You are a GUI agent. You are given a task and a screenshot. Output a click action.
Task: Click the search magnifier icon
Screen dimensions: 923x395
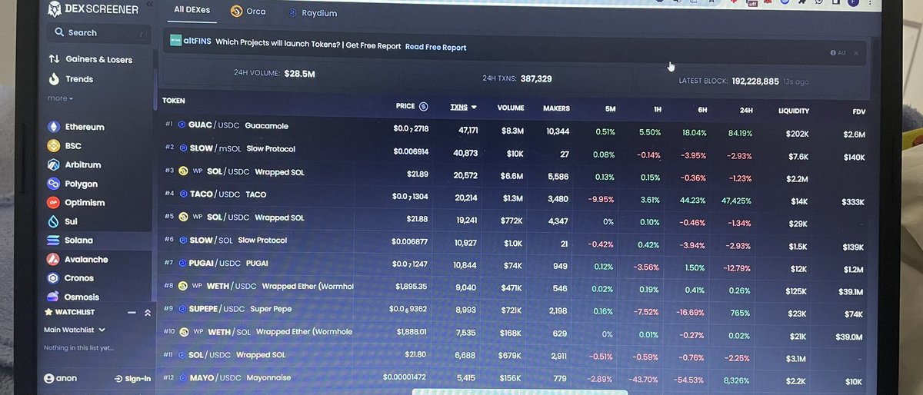pyautogui.click(x=59, y=33)
